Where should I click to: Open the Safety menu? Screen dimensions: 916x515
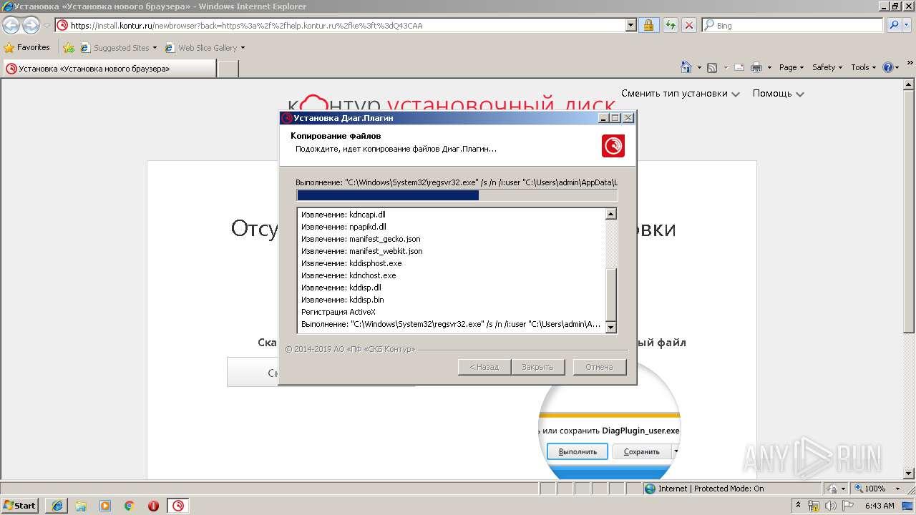click(x=827, y=67)
